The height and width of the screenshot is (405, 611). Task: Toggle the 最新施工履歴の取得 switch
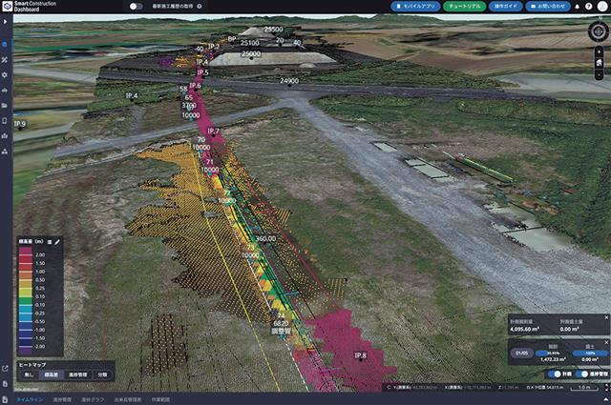(x=136, y=7)
